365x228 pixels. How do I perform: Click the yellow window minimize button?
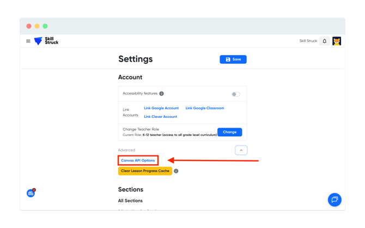click(37, 26)
